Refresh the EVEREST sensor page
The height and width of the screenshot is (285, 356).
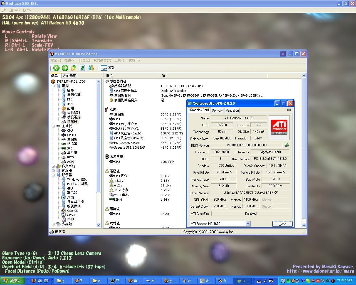(82, 68)
